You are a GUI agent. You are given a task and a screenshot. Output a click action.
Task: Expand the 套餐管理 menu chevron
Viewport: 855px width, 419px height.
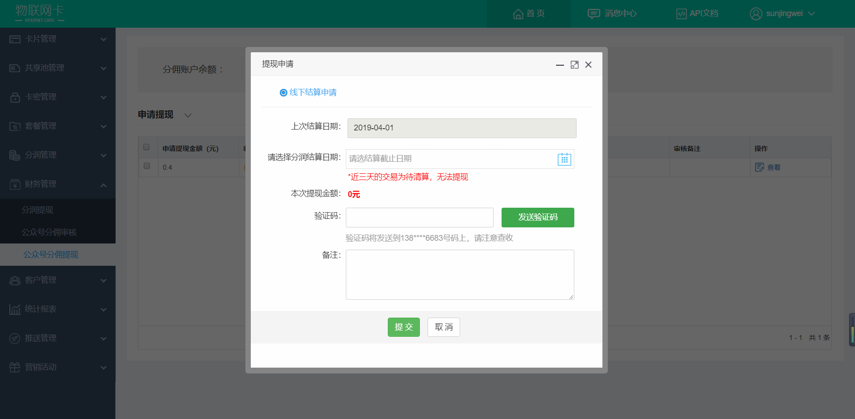tap(104, 126)
